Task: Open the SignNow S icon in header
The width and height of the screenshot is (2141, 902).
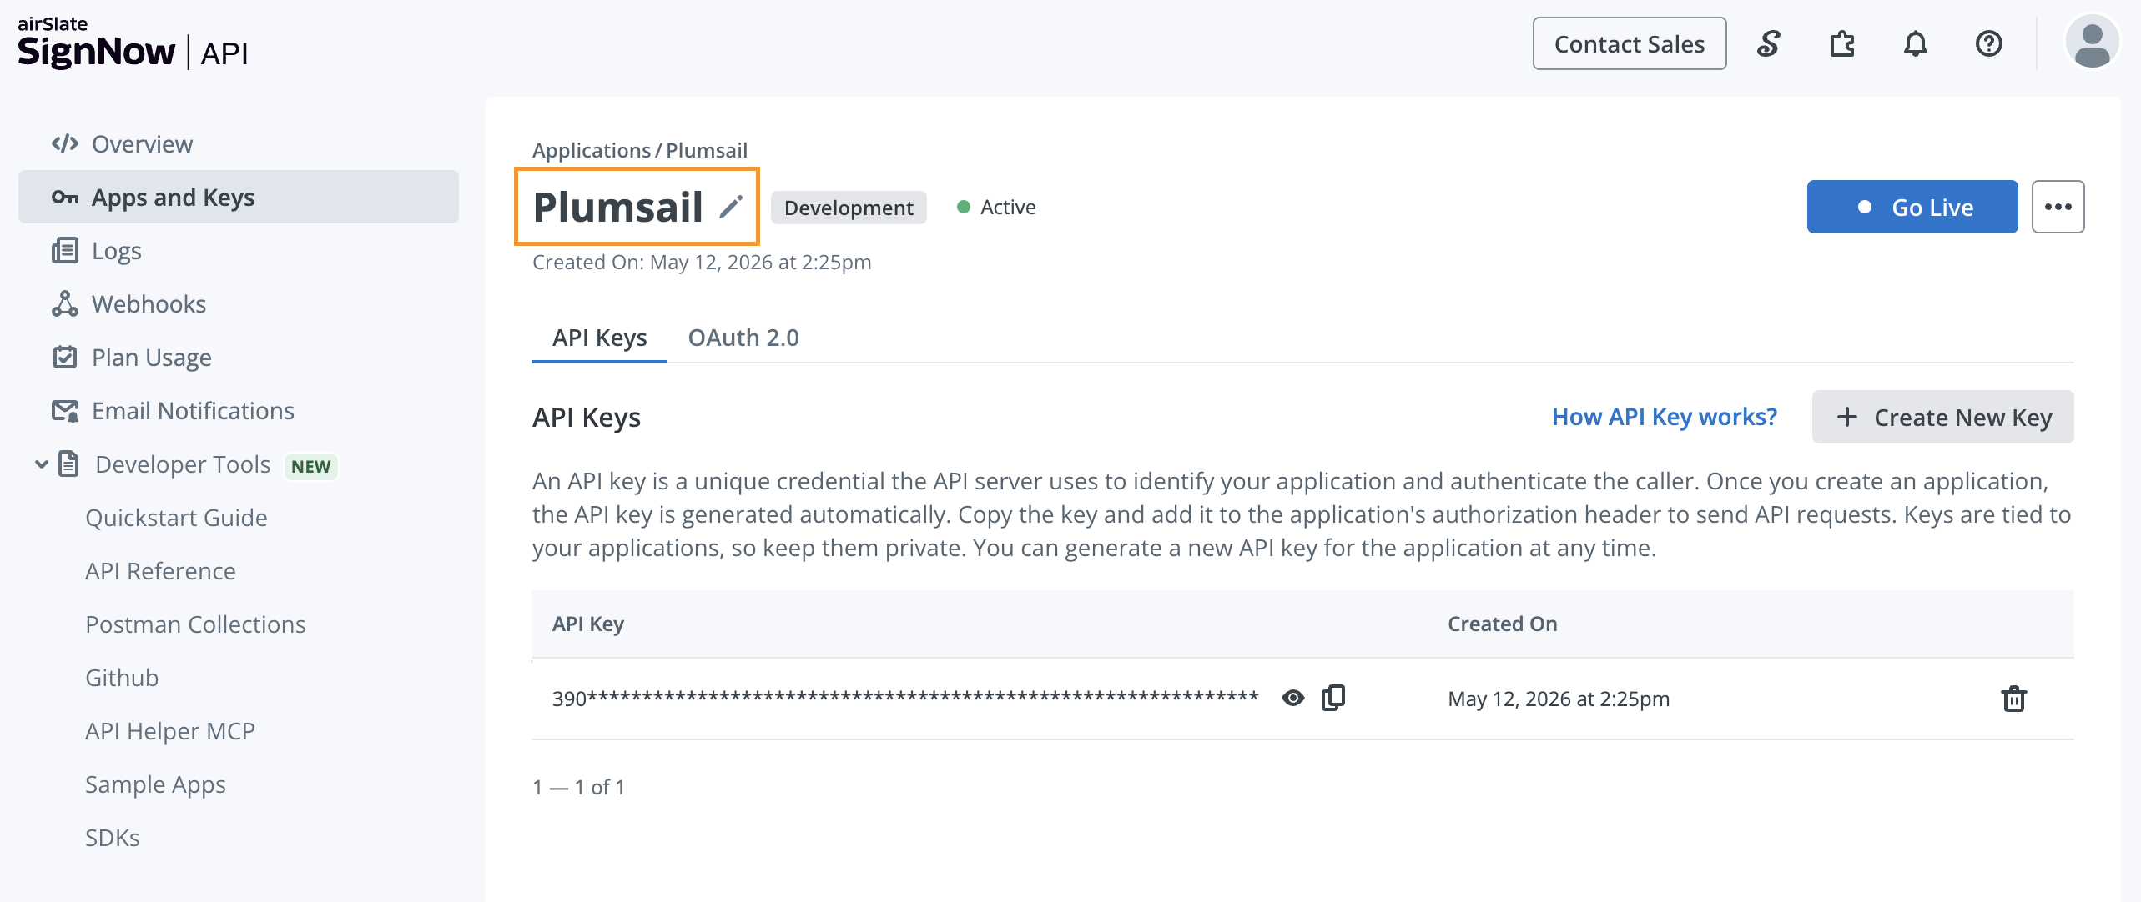Action: [1768, 43]
